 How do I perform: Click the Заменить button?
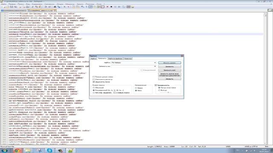click(170, 66)
